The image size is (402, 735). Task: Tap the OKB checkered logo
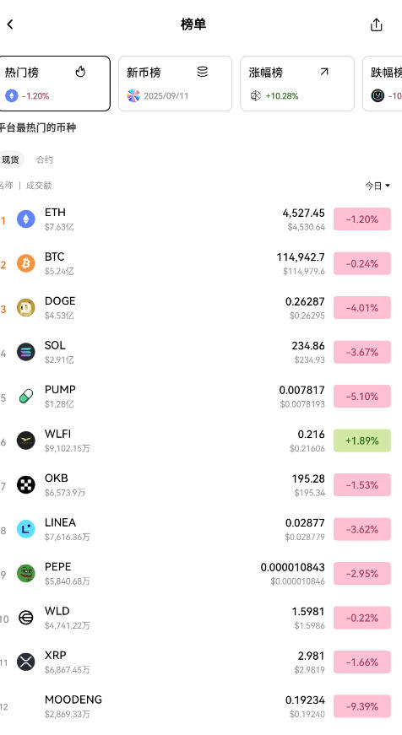click(x=26, y=484)
